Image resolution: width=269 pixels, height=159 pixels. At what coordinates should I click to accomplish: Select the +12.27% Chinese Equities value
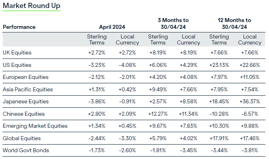click(x=158, y=114)
